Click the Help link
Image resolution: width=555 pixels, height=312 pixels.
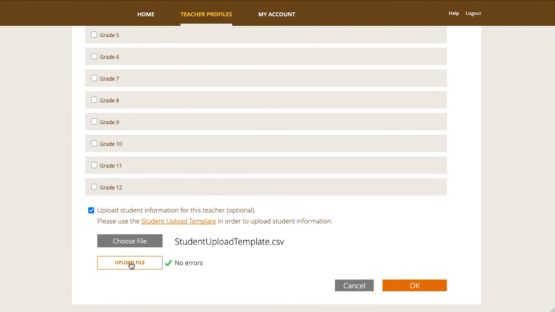click(x=454, y=13)
